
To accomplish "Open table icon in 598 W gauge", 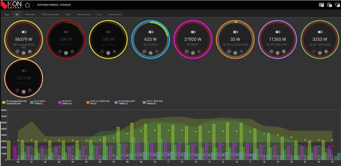I will pos(72,52).
